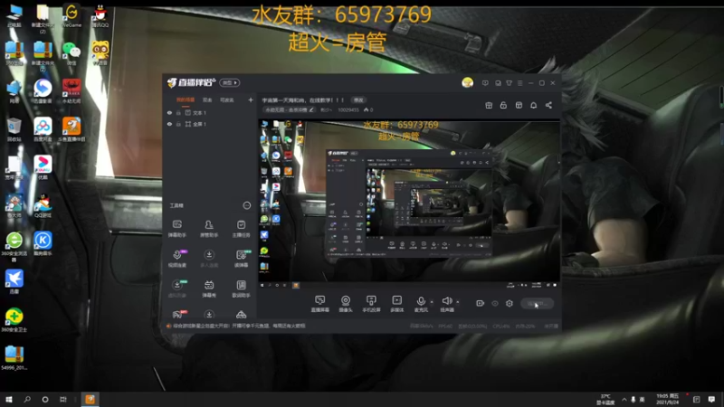
Task: Open the Recycle Bin desktop icon
Action: pos(14,129)
